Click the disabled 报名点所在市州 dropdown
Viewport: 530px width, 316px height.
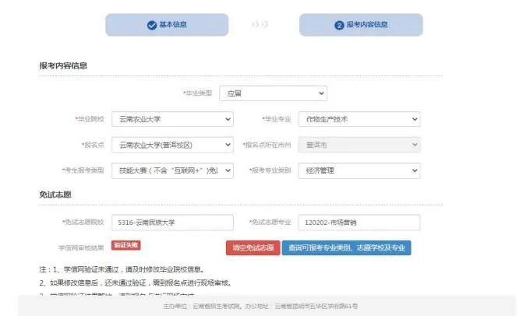[x=359, y=145]
